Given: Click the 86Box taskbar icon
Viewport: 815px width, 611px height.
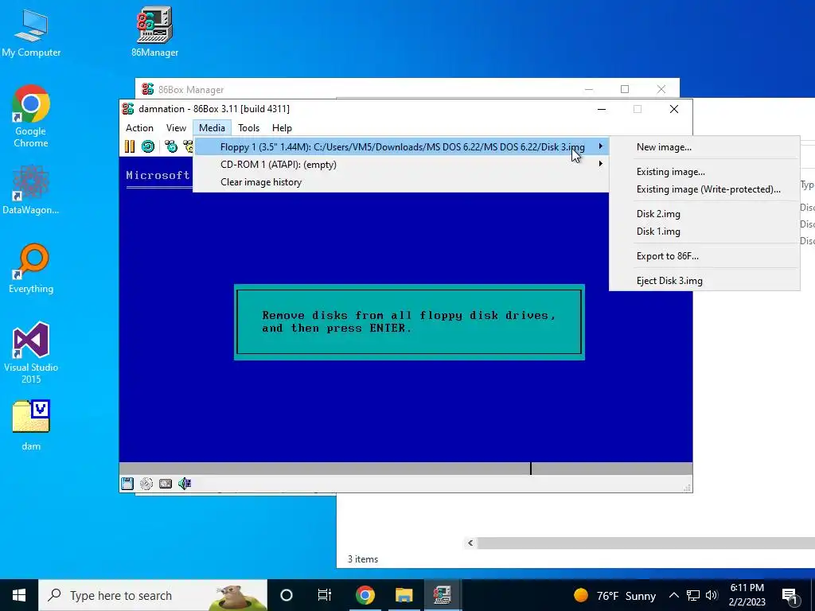Looking at the screenshot, I should 443,595.
